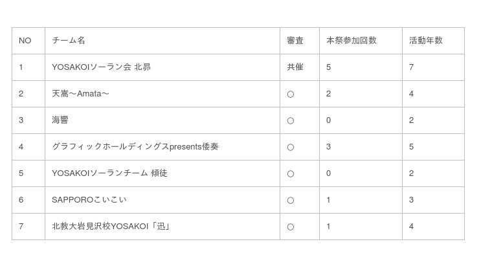This screenshot has width=479, height=266.
Task: Click the 共催 cell in row 1
Action: click(295, 67)
